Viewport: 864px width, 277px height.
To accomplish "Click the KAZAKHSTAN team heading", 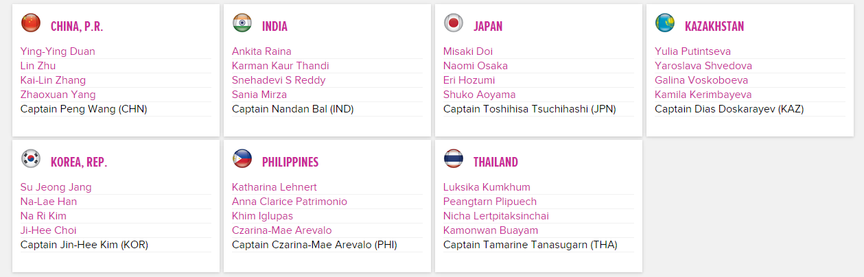I will tap(714, 27).
